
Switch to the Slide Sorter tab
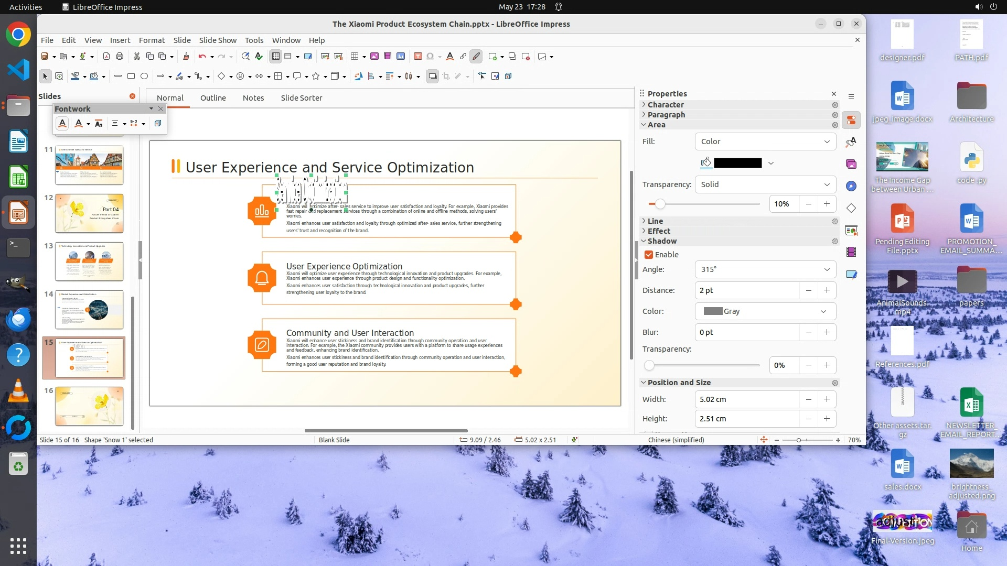[x=301, y=98]
